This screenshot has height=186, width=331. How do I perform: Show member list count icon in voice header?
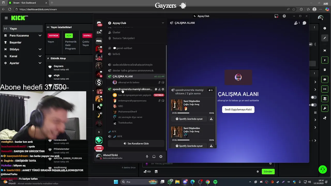click(297, 23)
